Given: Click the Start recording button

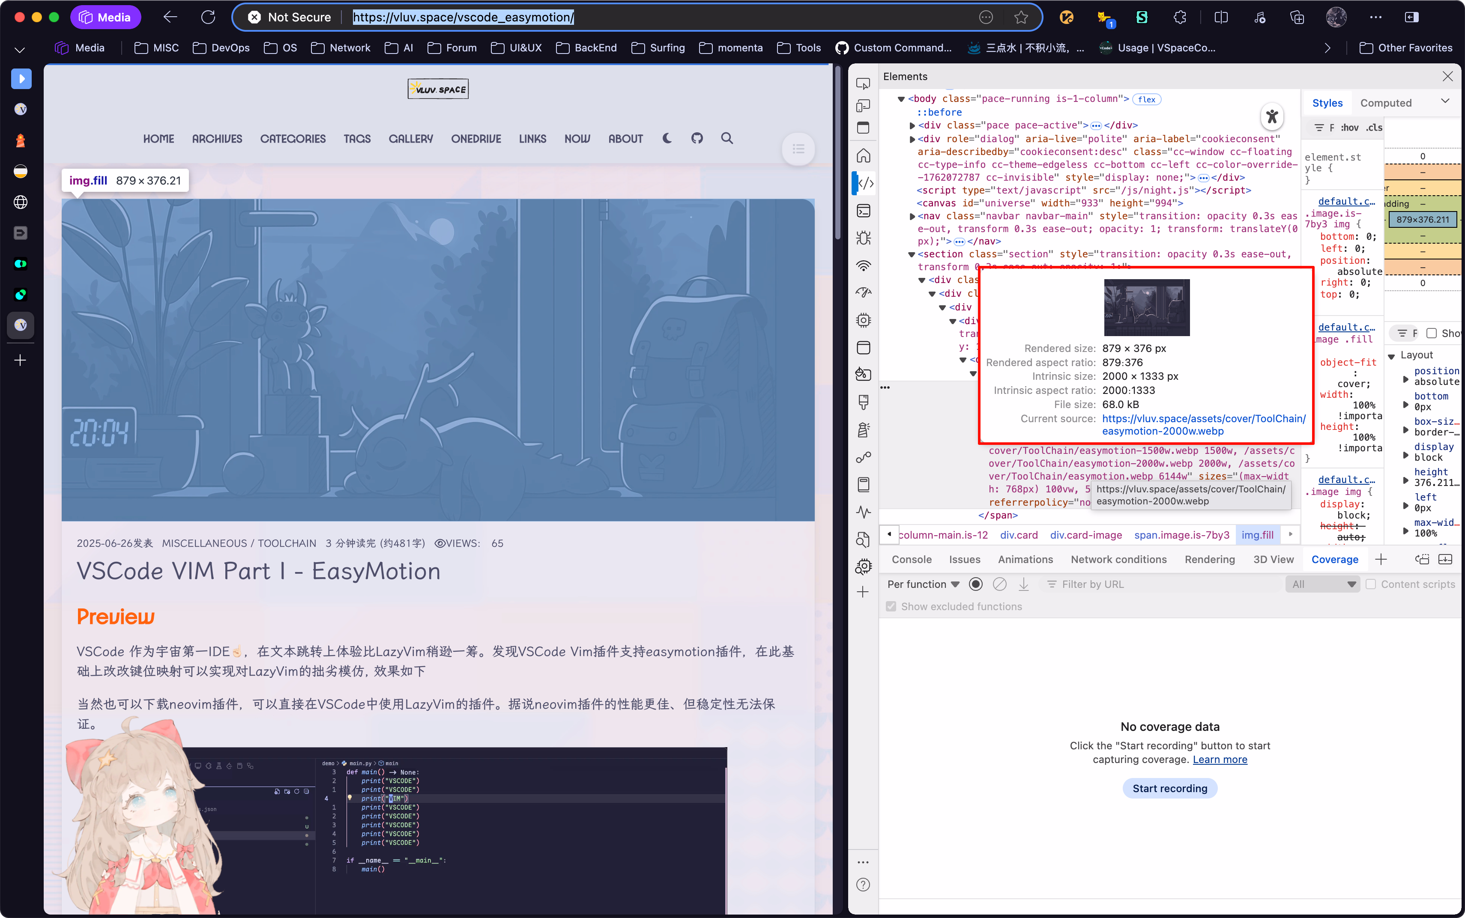Looking at the screenshot, I should click(x=1170, y=788).
